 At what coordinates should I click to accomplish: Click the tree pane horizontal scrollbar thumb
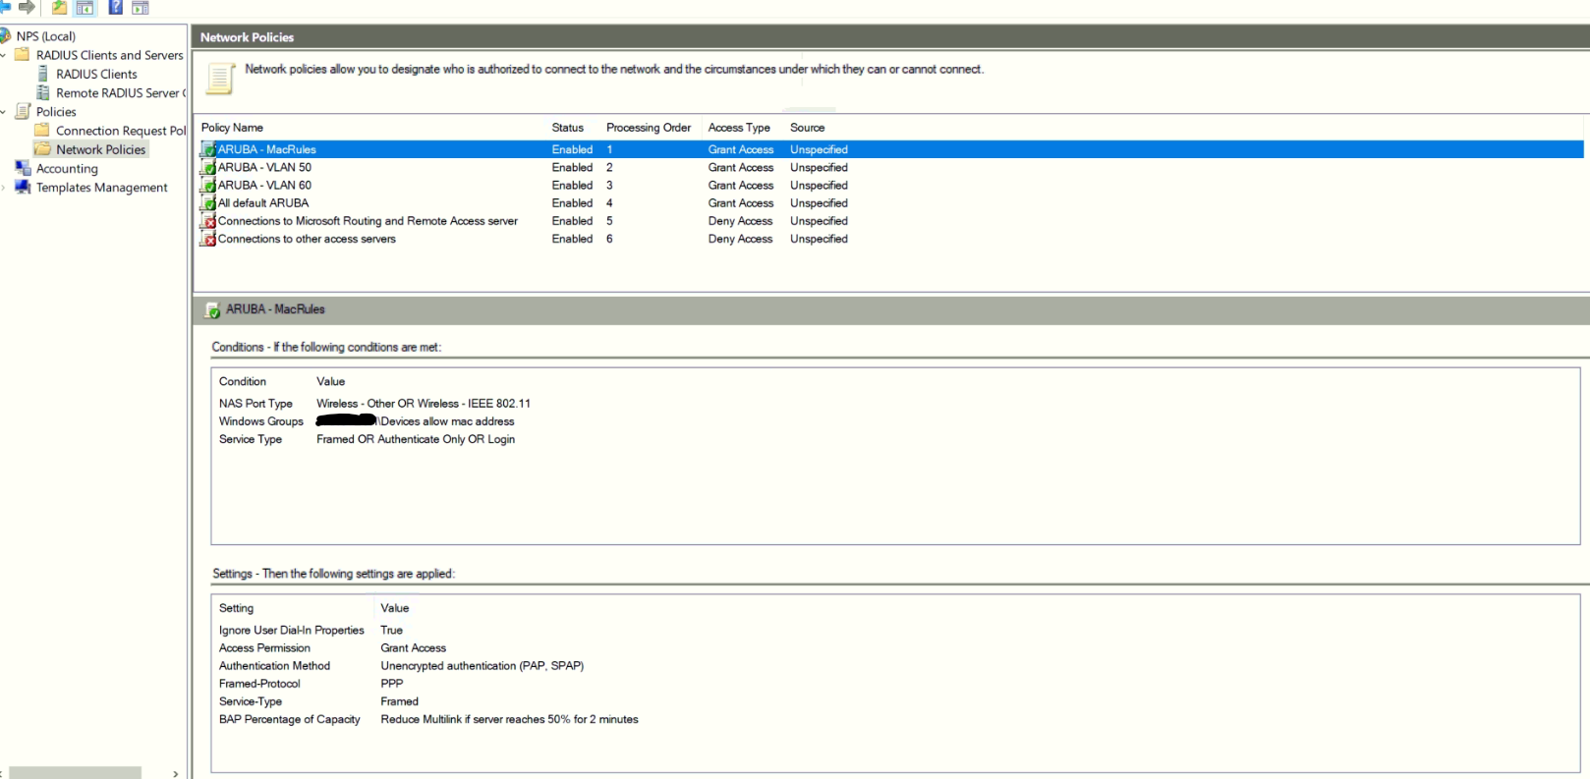pyautogui.click(x=75, y=773)
